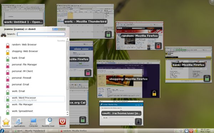Select the bank: Mozilla Firefox window thumbnail

tap(188, 65)
